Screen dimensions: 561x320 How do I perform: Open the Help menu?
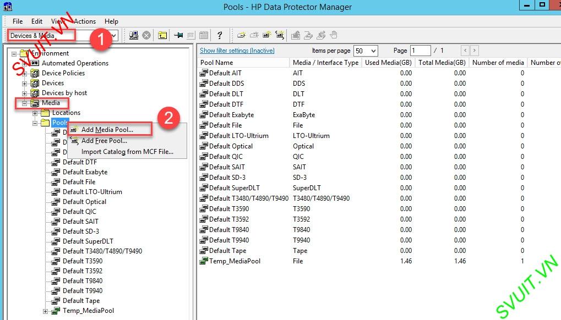point(111,21)
